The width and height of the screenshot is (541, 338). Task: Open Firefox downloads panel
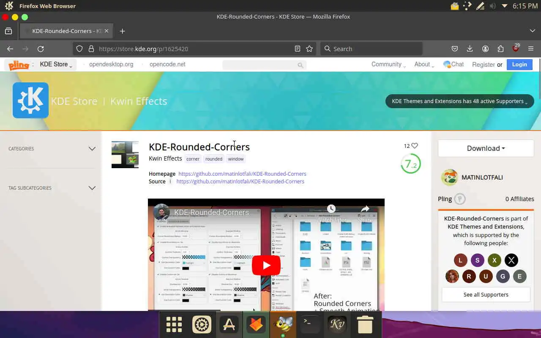pyautogui.click(x=470, y=49)
